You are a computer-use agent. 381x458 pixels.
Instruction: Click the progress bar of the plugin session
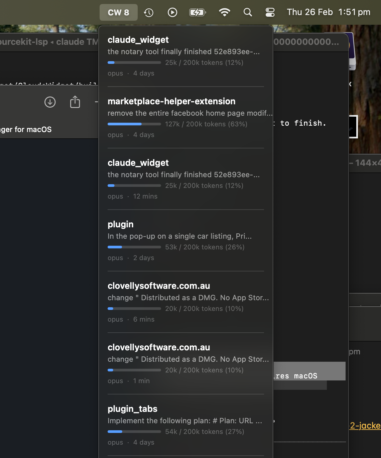(x=134, y=247)
